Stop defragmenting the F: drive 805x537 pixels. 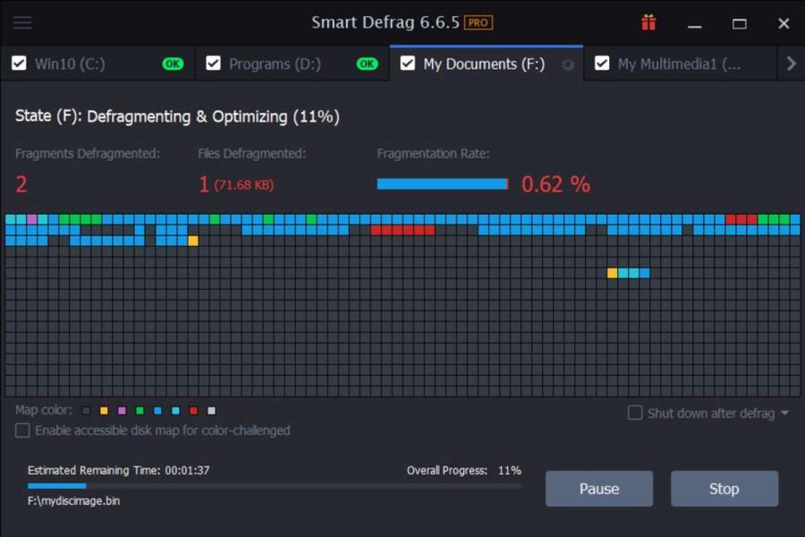(724, 489)
